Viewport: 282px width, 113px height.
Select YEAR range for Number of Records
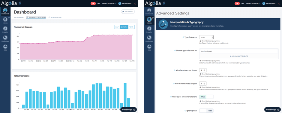point(131,27)
